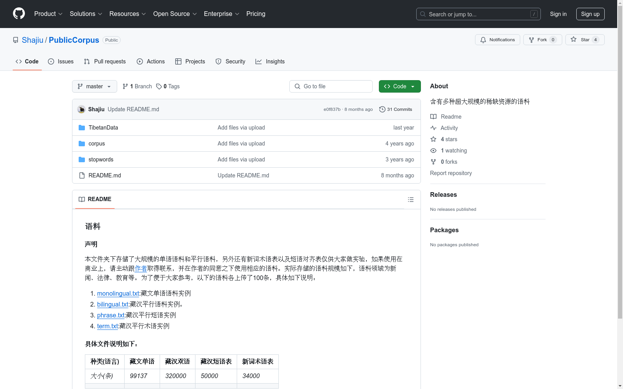Click the Packages heading link
This screenshot has width=623, height=389.
point(444,230)
